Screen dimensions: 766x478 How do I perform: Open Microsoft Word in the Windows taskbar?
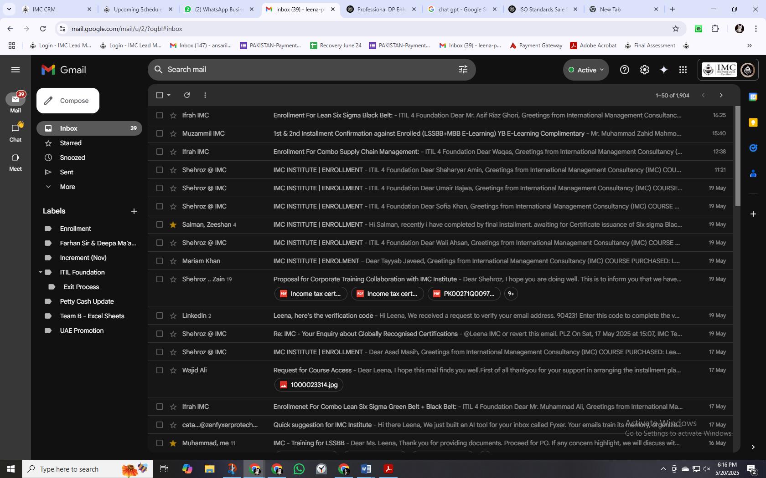[366, 469]
